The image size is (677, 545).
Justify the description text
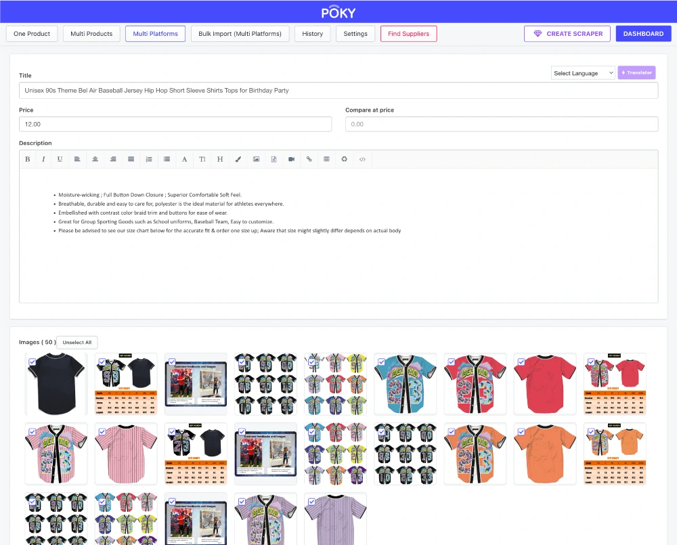pyautogui.click(x=131, y=159)
